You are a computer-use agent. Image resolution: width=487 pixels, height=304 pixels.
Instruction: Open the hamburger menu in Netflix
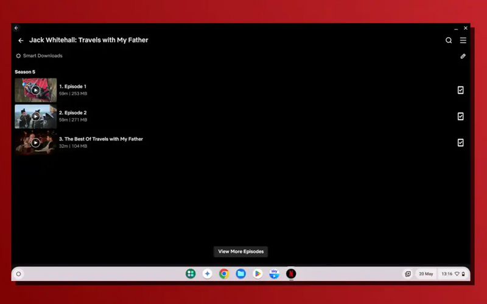pyautogui.click(x=463, y=40)
